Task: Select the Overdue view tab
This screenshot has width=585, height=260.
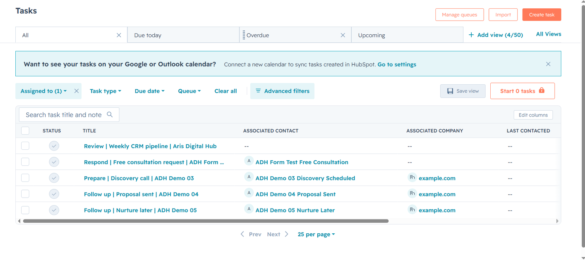Action: coord(295,35)
